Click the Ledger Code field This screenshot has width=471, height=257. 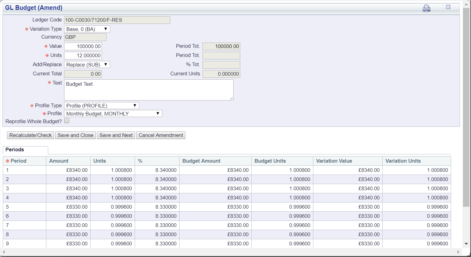pos(117,20)
